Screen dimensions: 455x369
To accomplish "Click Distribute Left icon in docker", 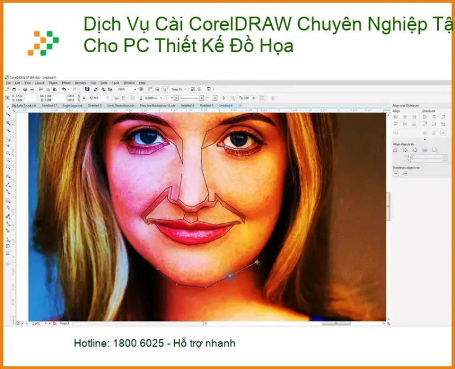I will (425, 117).
